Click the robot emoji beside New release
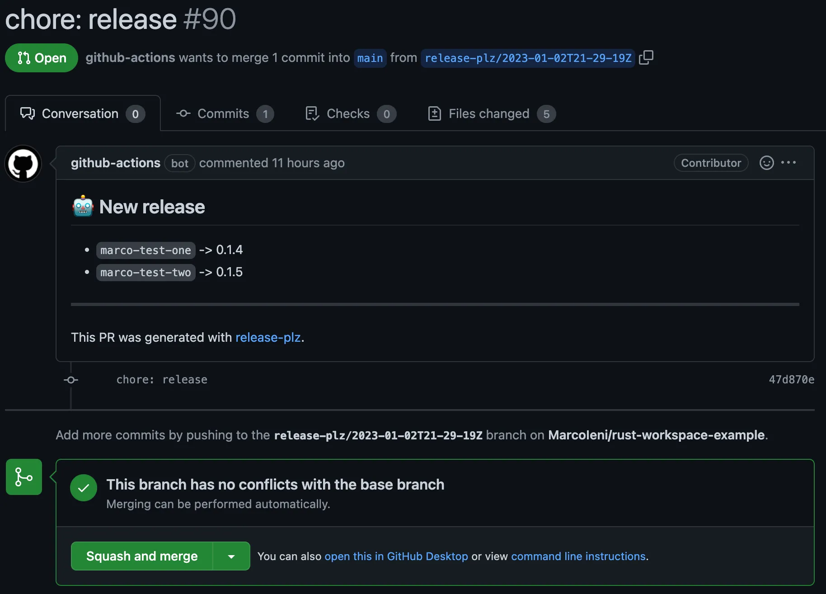Viewport: 826px width, 594px height. click(x=83, y=206)
